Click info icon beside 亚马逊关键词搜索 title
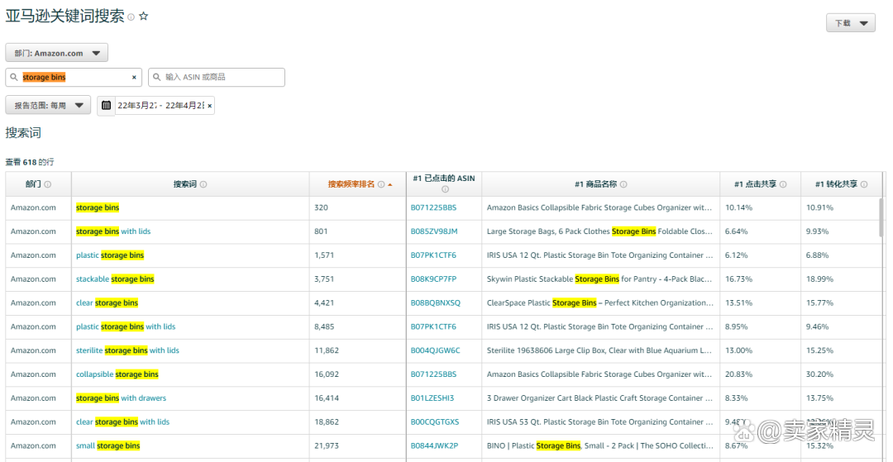 click(x=131, y=17)
